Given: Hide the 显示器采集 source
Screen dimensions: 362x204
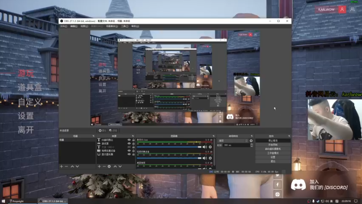Looking at the screenshot, I should [x=129, y=154].
